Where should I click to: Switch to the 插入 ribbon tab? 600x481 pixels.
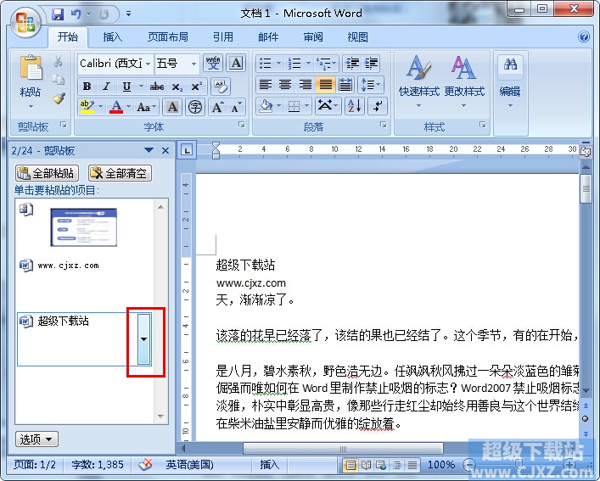tap(113, 37)
